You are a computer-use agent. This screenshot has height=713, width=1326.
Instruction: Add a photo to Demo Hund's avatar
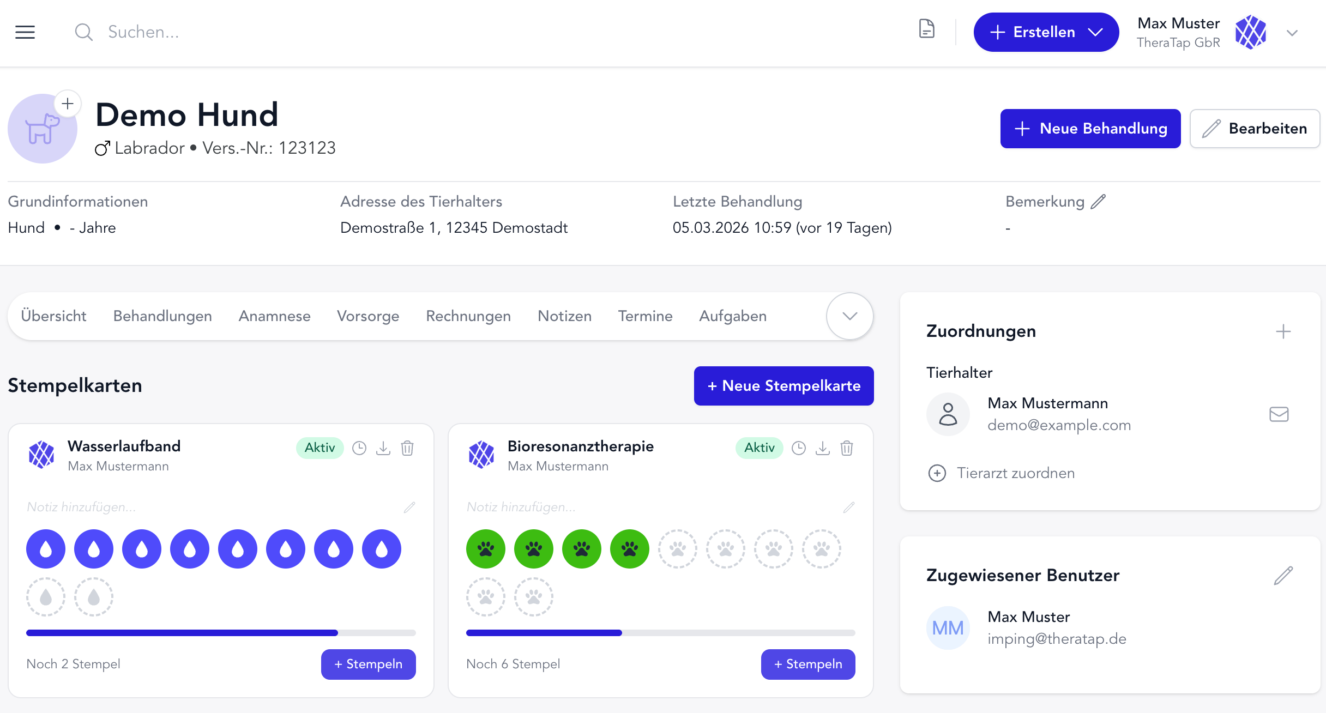(x=68, y=103)
